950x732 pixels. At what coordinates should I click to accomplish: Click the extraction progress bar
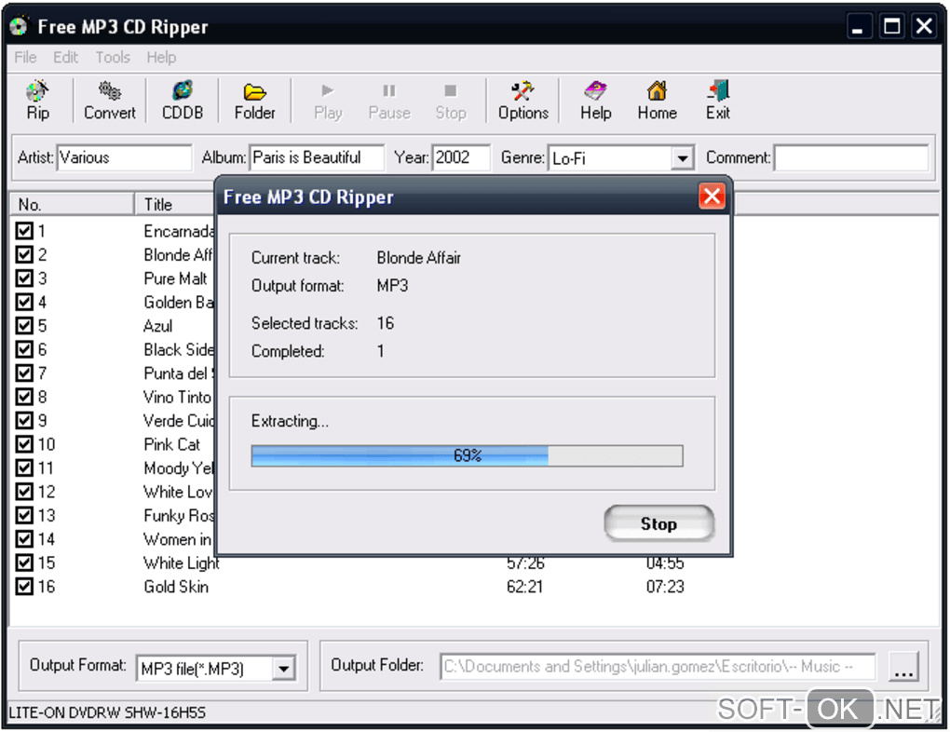467,455
